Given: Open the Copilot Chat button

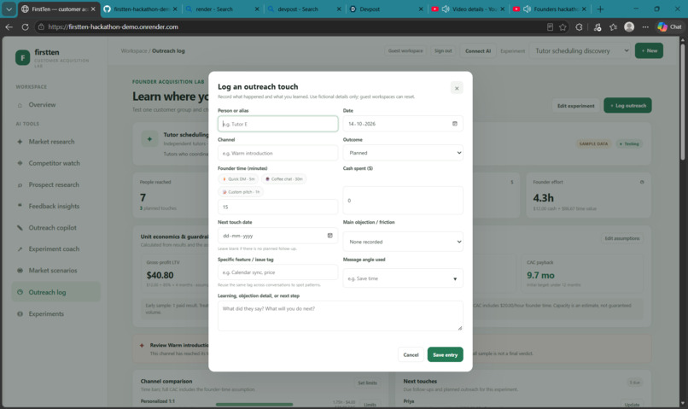Looking at the screenshot, I should pos(669,26).
